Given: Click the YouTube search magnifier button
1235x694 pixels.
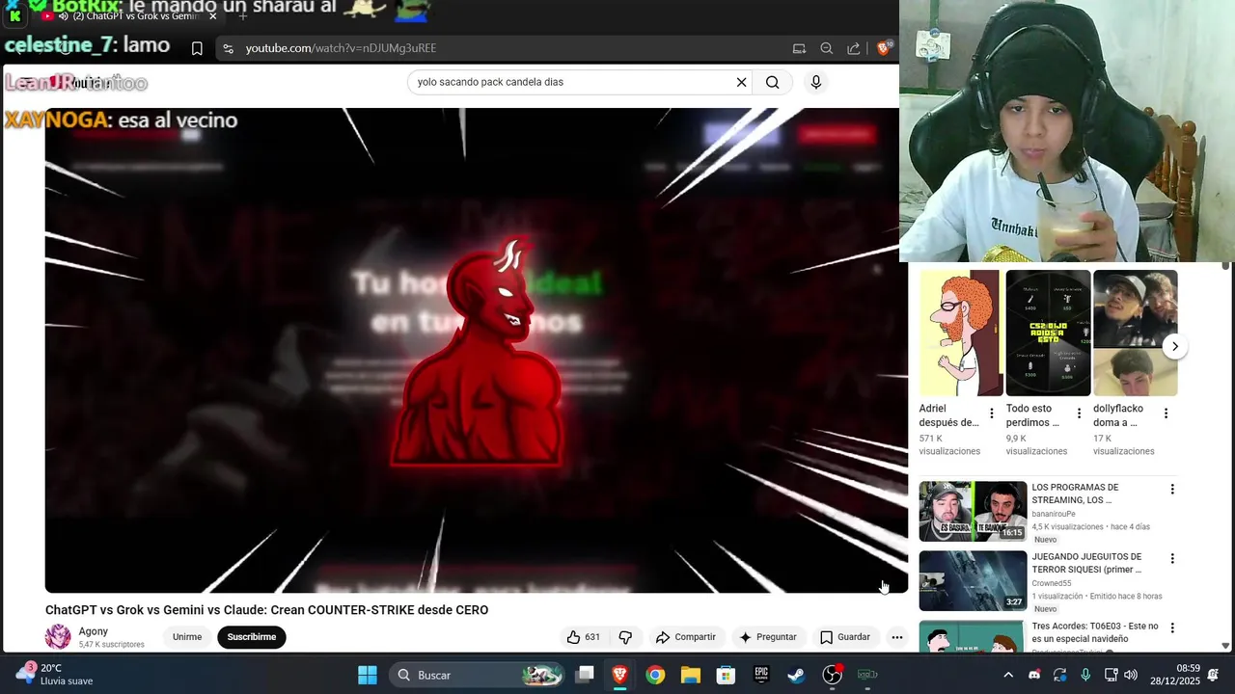Looking at the screenshot, I should pos(772,82).
